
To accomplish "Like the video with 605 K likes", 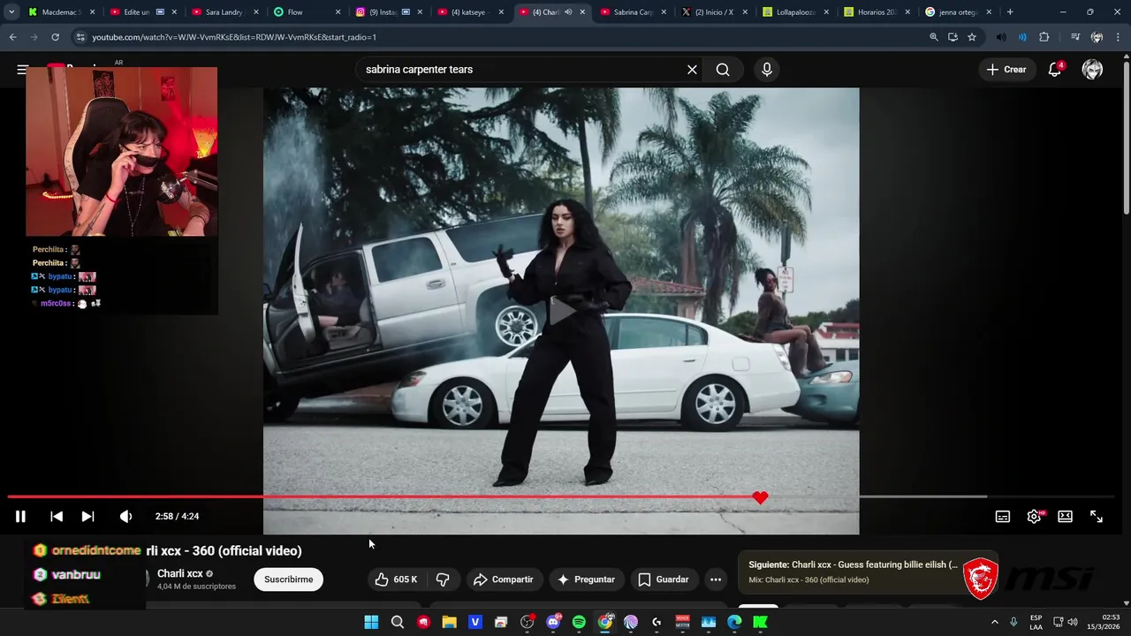I will pyautogui.click(x=397, y=579).
